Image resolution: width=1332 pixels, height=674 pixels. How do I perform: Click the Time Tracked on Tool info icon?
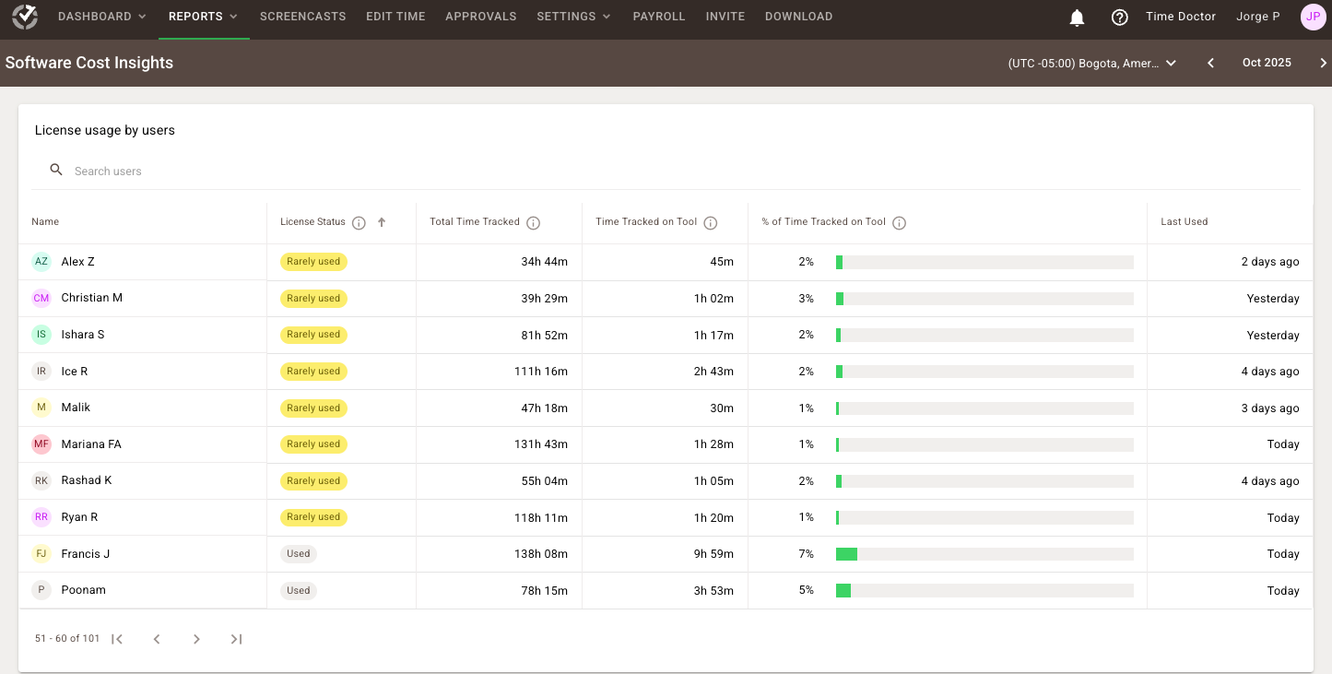point(711,222)
